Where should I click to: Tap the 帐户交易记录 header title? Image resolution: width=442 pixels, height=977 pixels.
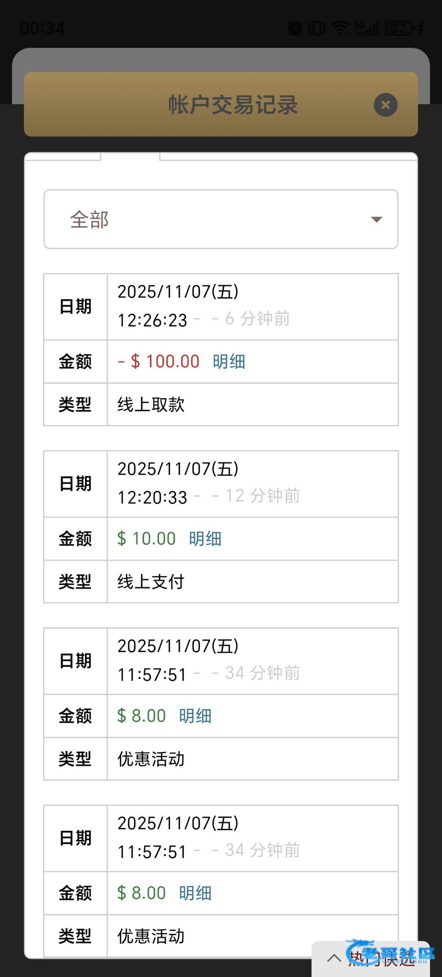pos(233,105)
